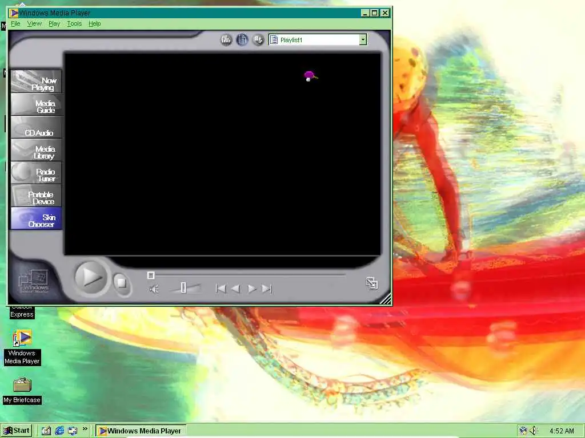Image resolution: width=585 pixels, height=438 pixels.
Task: Open the Tools menu
Action: point(74,23)
